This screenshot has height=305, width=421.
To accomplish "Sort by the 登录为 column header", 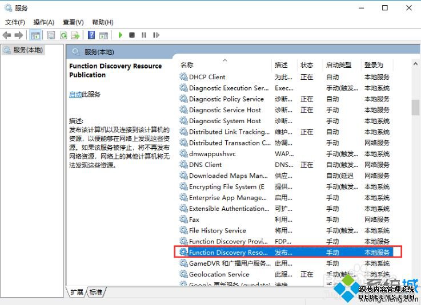I will click(x=377, y=65).
